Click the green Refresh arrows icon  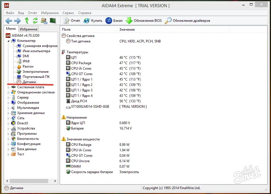click(x=35, y=21)
